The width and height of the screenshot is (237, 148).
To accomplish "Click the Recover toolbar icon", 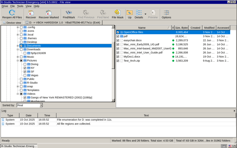I will tap(31, 13).
